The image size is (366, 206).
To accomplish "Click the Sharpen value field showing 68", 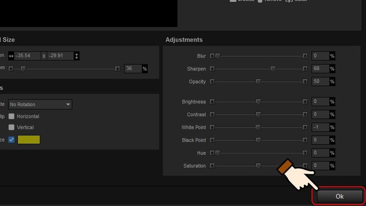I will coord(321,69).
